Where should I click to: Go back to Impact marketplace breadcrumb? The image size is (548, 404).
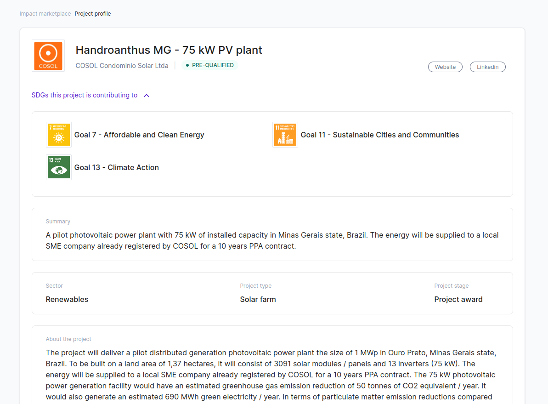pyautogui.click(x=45, y=14)
